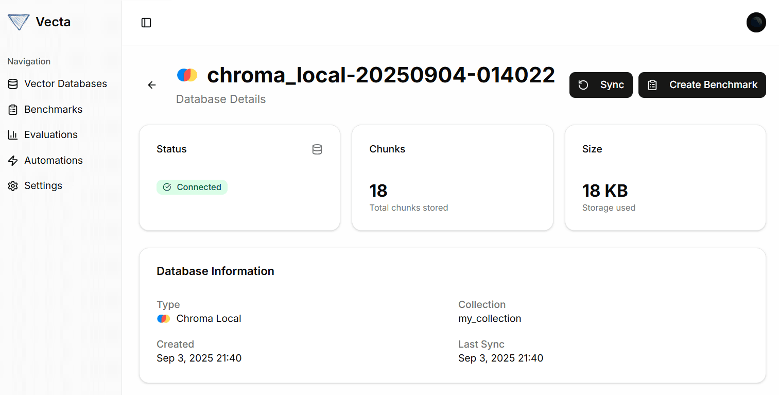Screen dimensions: 779x395
Task: Click the Chunks count showing 18
Action: 378,191
